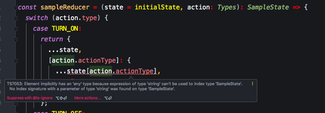
Task: Click the 'TURN_ON' case constant
Action: pyautogui.click(x=65, y=29)
